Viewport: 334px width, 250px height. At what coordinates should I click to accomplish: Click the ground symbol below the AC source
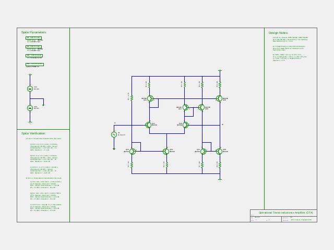click(114, 149)
